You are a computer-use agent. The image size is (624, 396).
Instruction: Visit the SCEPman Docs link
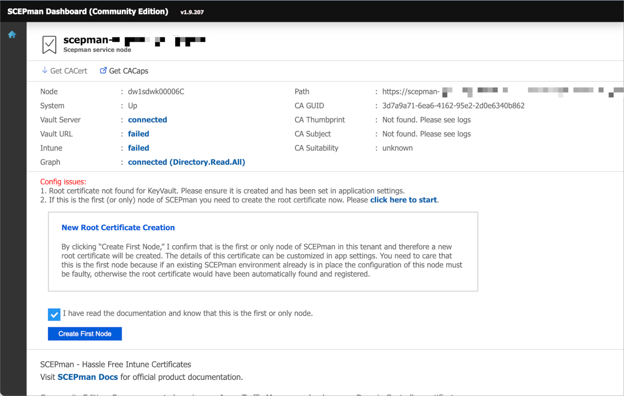click(88, 377)
